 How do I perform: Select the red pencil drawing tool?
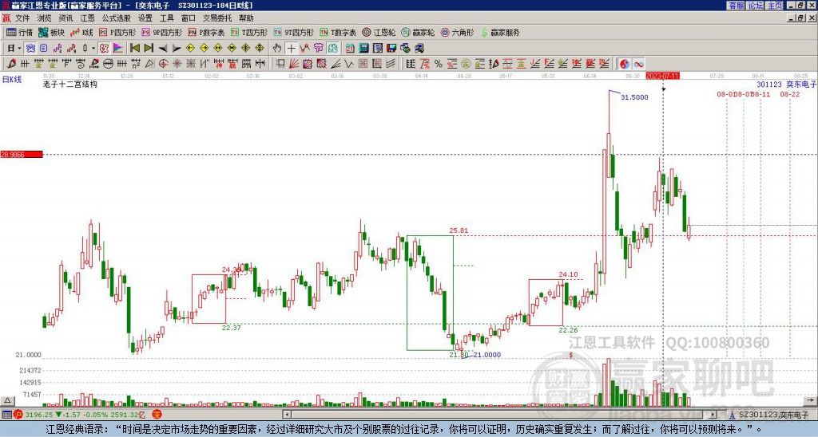pyautogui.click(x=11, y=64)
